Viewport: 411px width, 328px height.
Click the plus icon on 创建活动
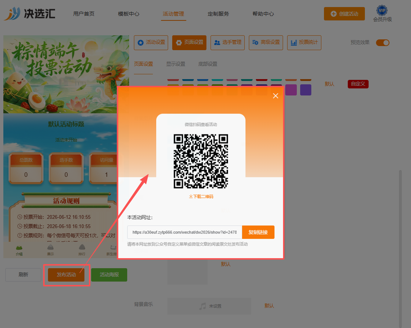click(x=333, y=14)
